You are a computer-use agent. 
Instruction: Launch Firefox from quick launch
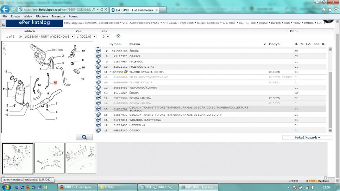28,187
